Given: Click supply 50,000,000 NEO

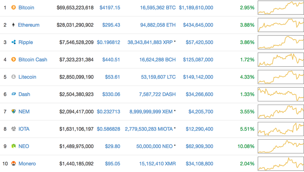Looking at the screenshot, I should point(154,146).
